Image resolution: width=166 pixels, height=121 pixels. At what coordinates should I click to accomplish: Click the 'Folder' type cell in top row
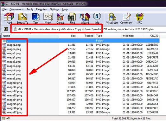[100, 41]
